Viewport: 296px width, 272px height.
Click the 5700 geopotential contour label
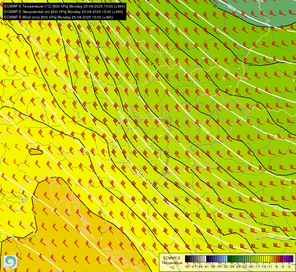click(279, 208)
